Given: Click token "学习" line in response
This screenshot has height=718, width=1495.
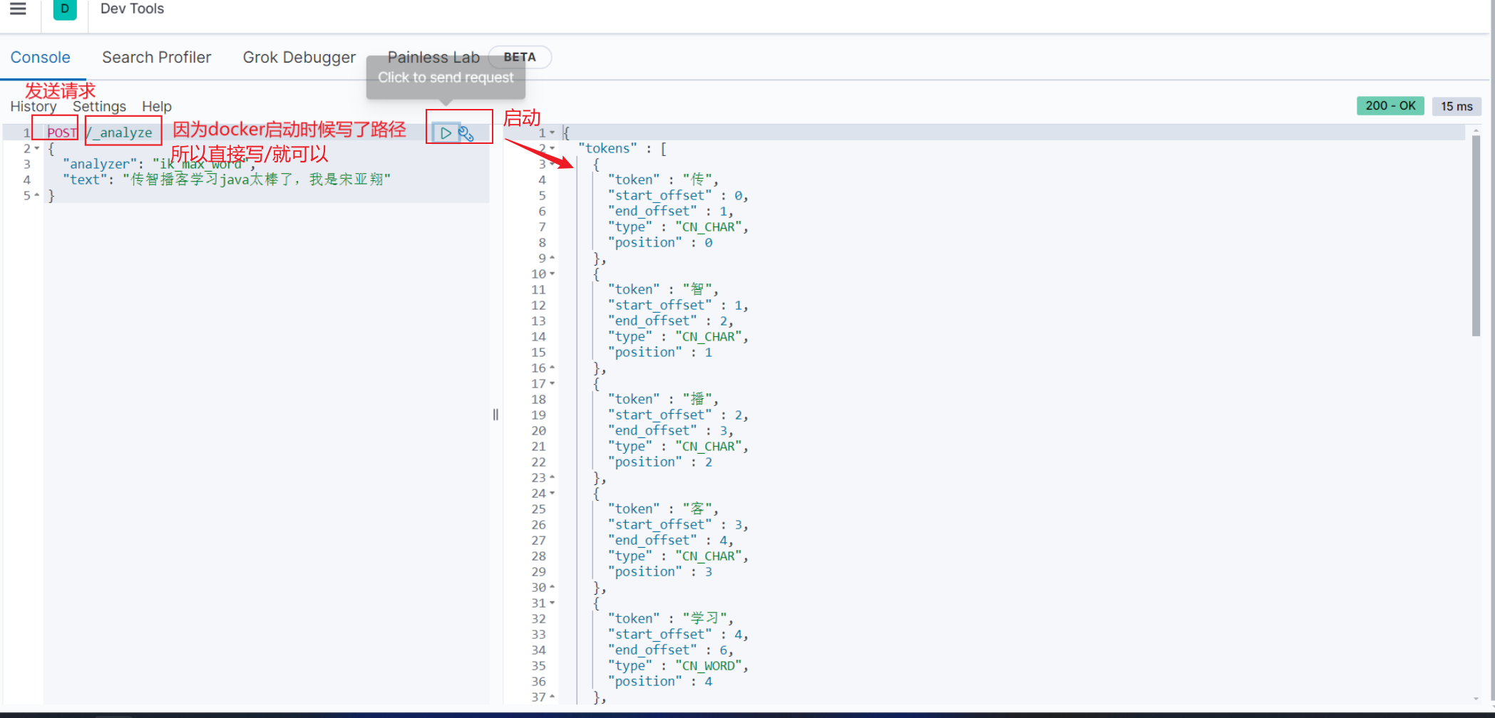Looking at the screenshot, I should point(671,619).
